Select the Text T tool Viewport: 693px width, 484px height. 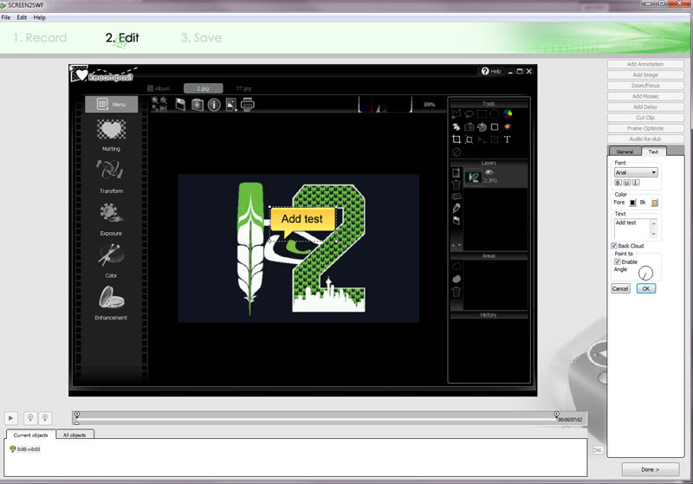(508, 139)
